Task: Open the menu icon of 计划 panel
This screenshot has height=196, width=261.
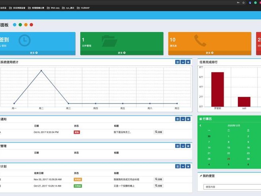Action: click(178, 166)
